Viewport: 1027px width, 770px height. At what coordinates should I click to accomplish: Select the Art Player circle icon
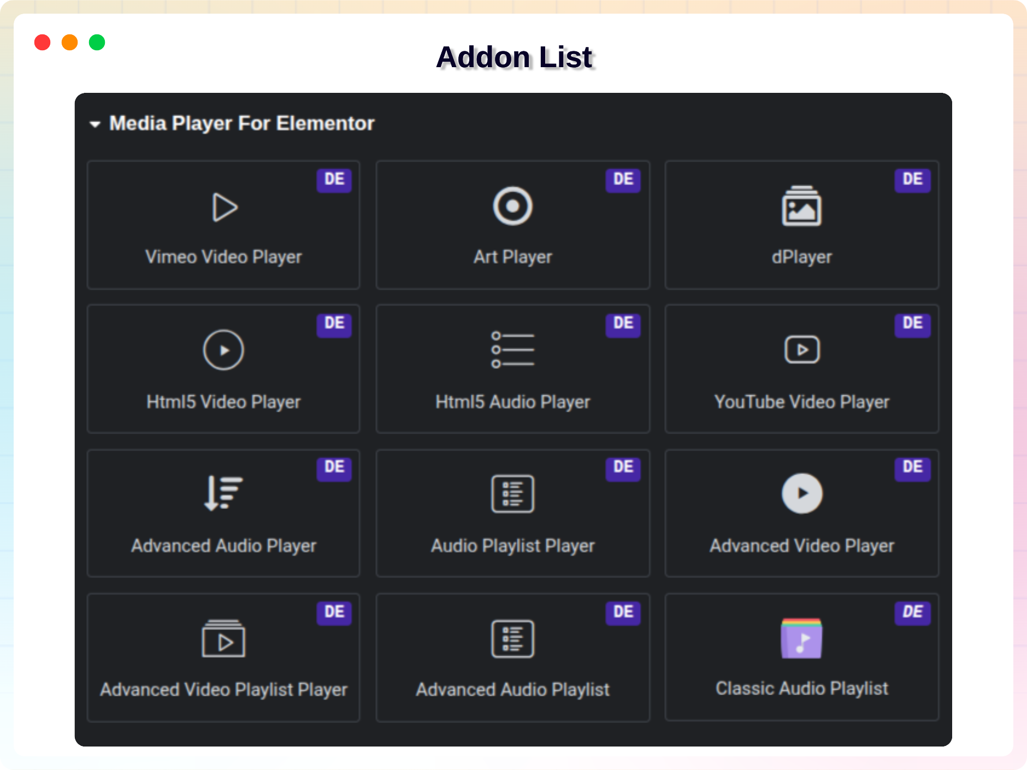(512, 206)
